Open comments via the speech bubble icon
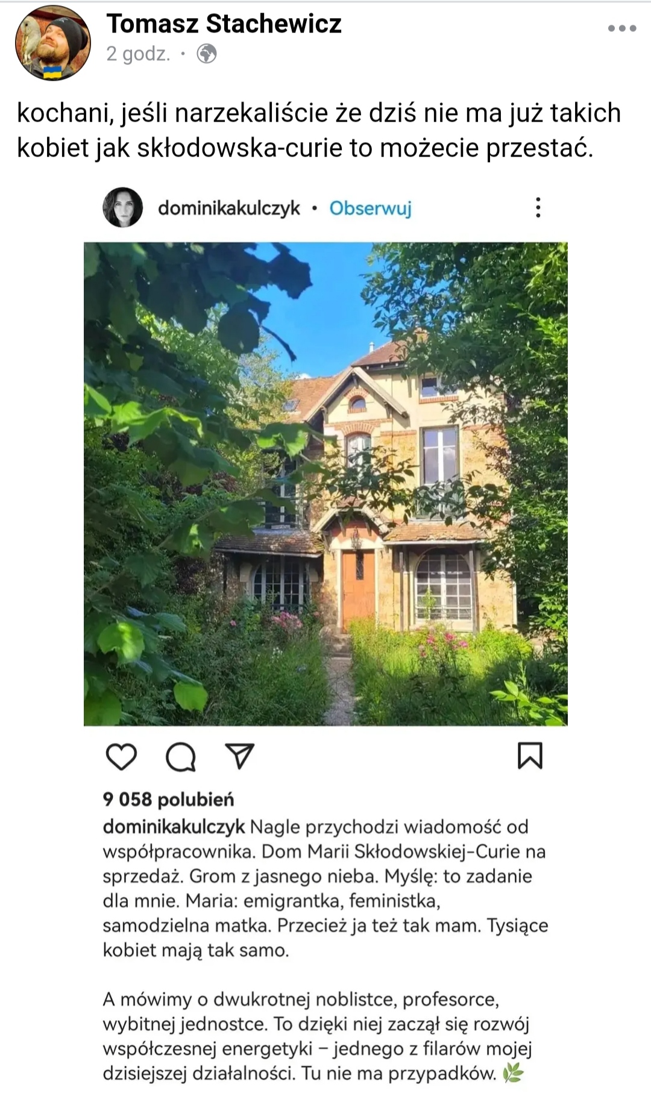Screen dimensions: 651x1096 pos(181,757)
